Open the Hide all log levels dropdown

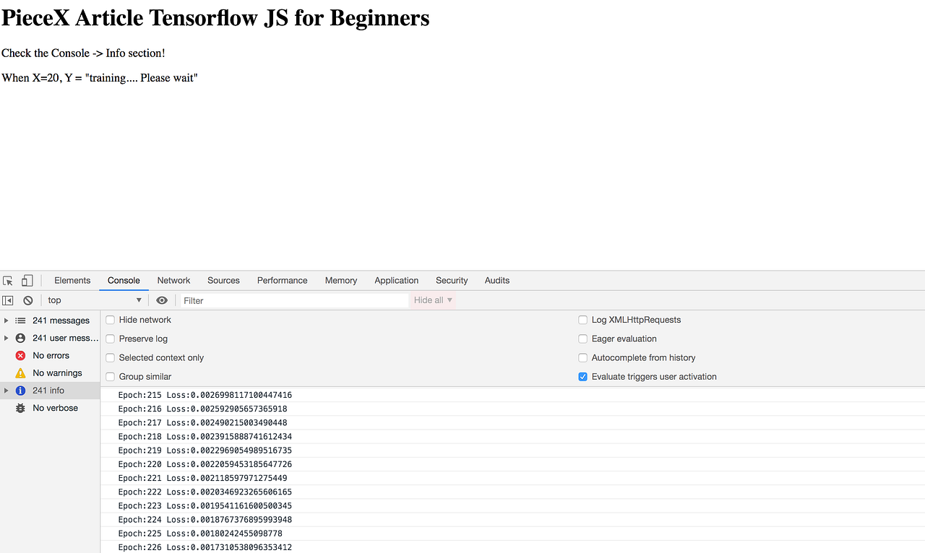432,300
